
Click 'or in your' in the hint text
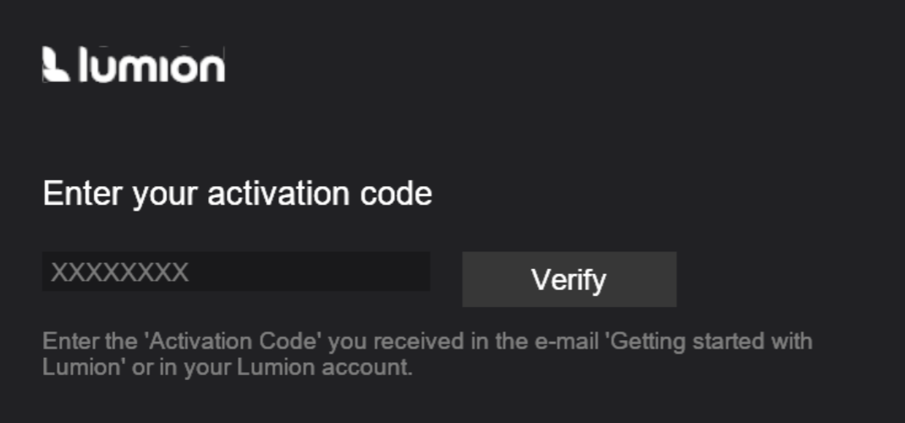182,369
